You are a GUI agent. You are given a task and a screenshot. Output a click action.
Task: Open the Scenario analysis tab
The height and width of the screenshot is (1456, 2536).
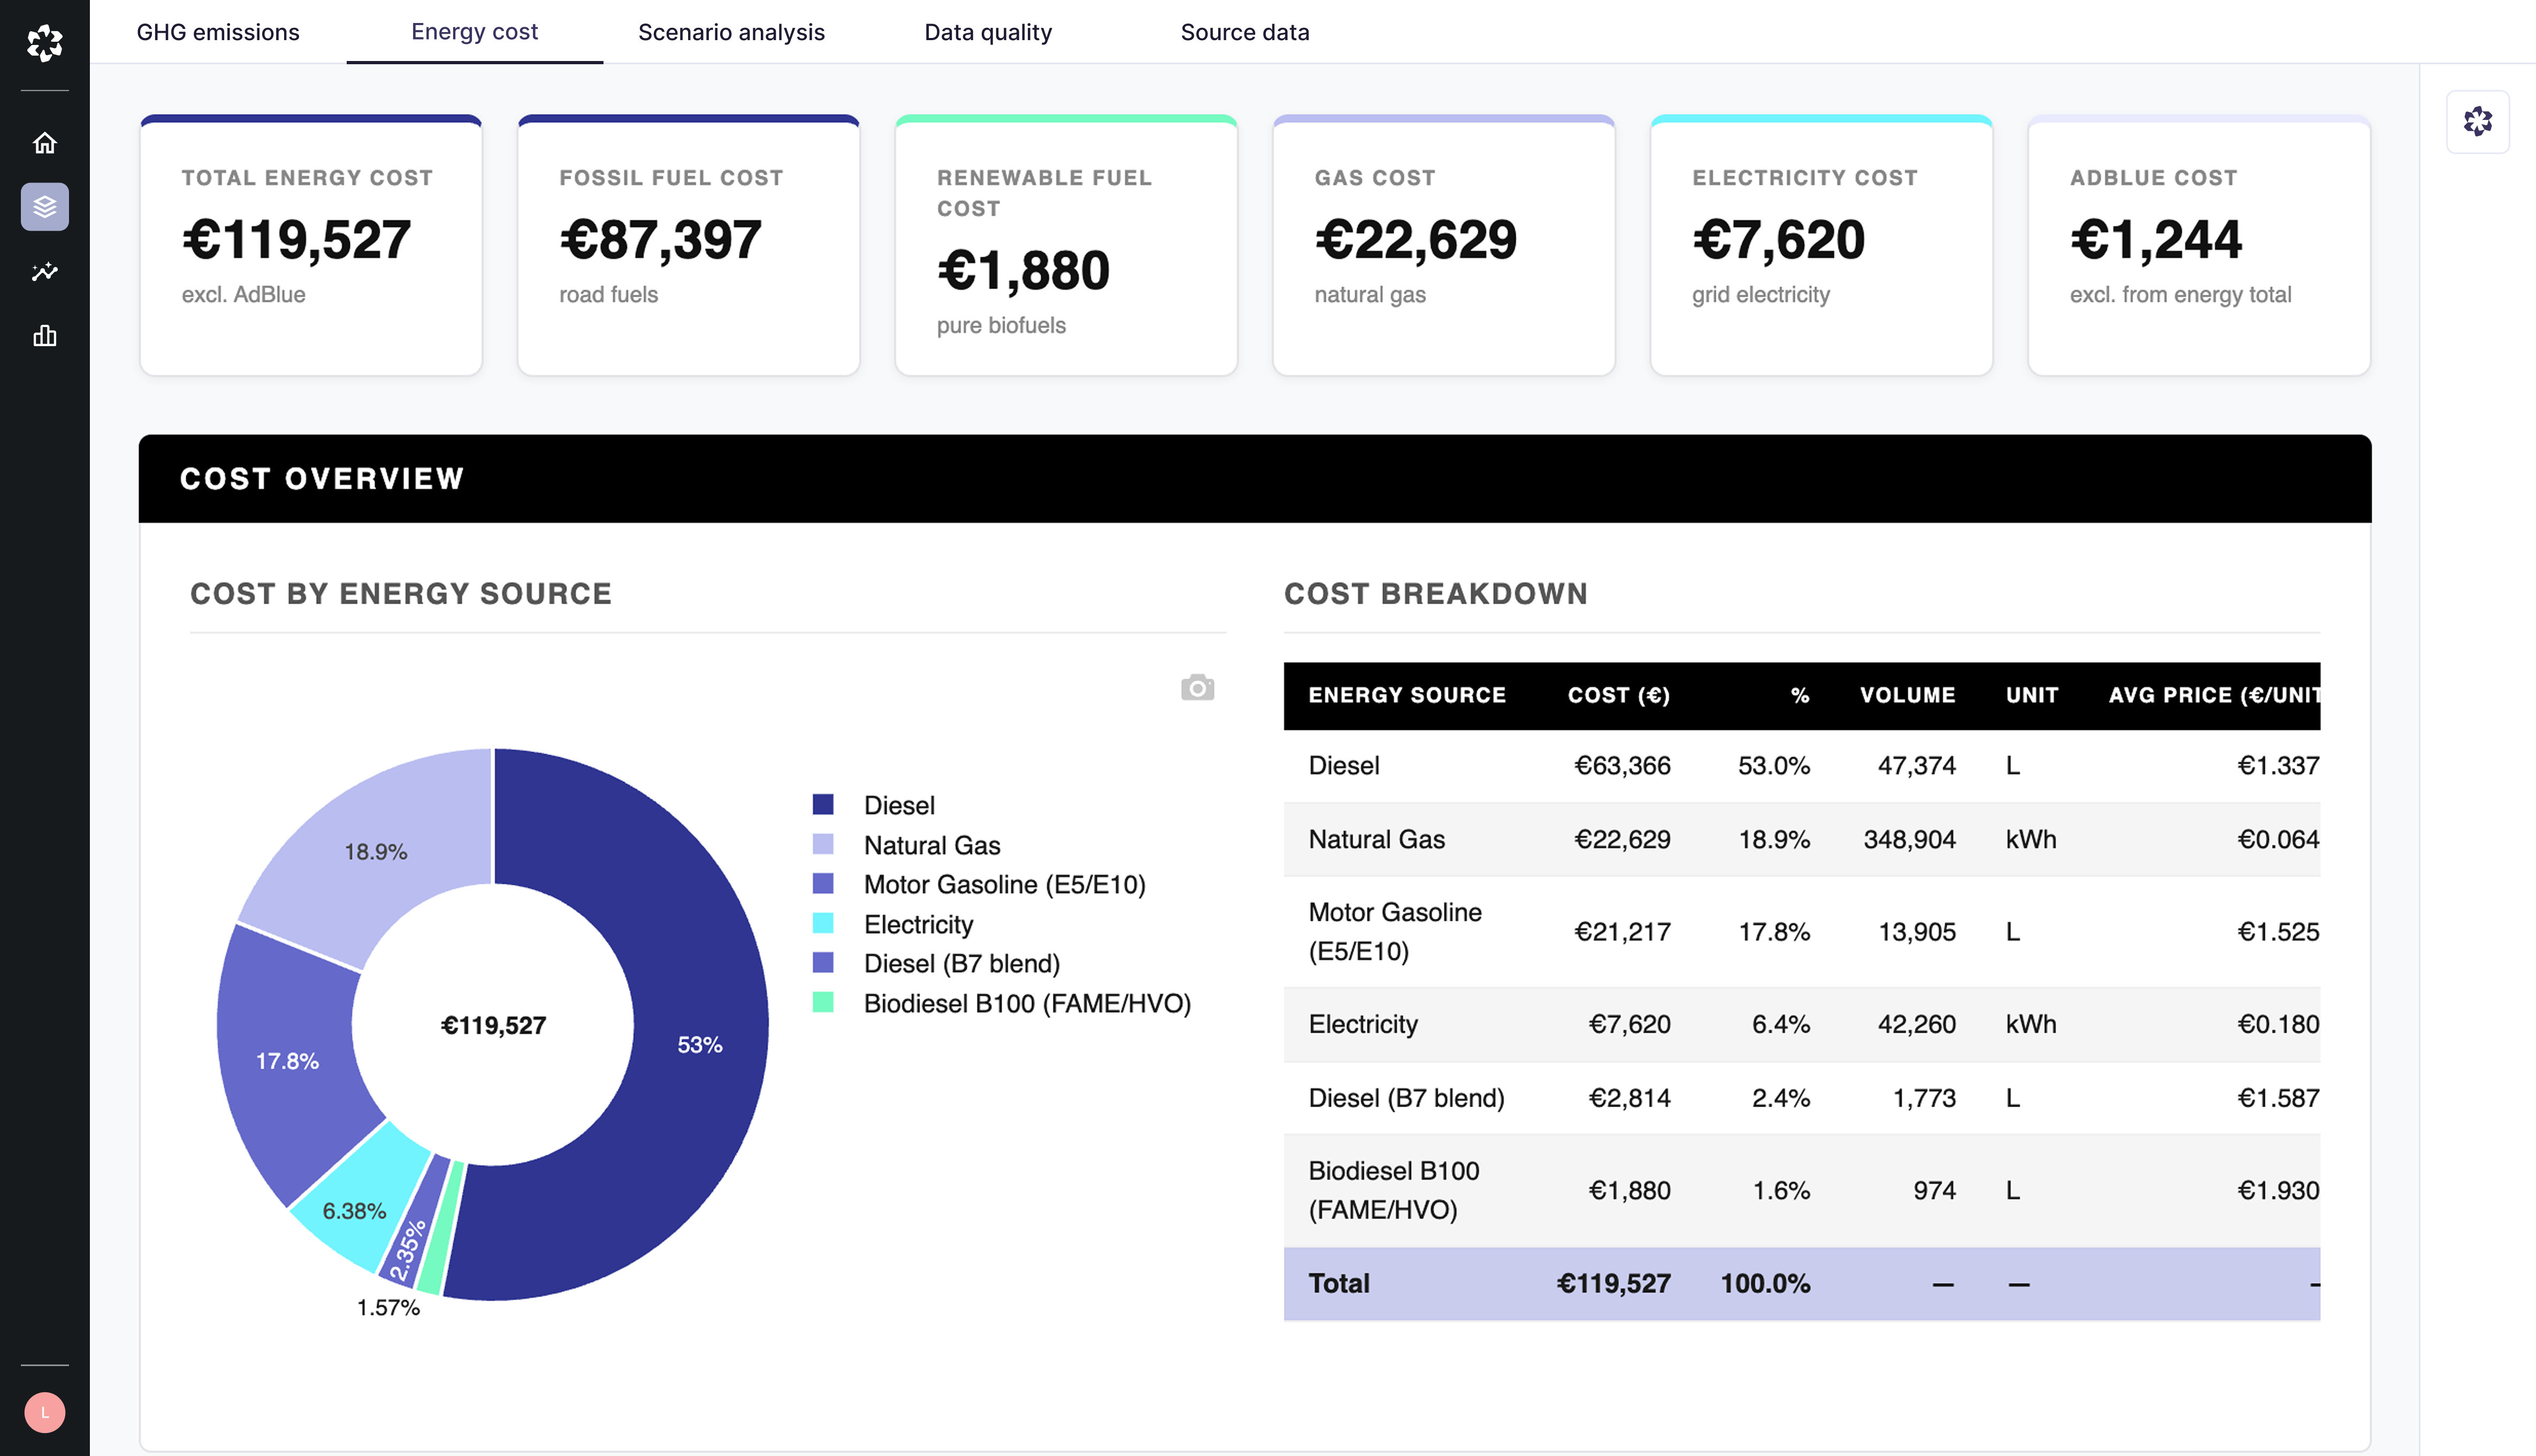coord(731,32)
